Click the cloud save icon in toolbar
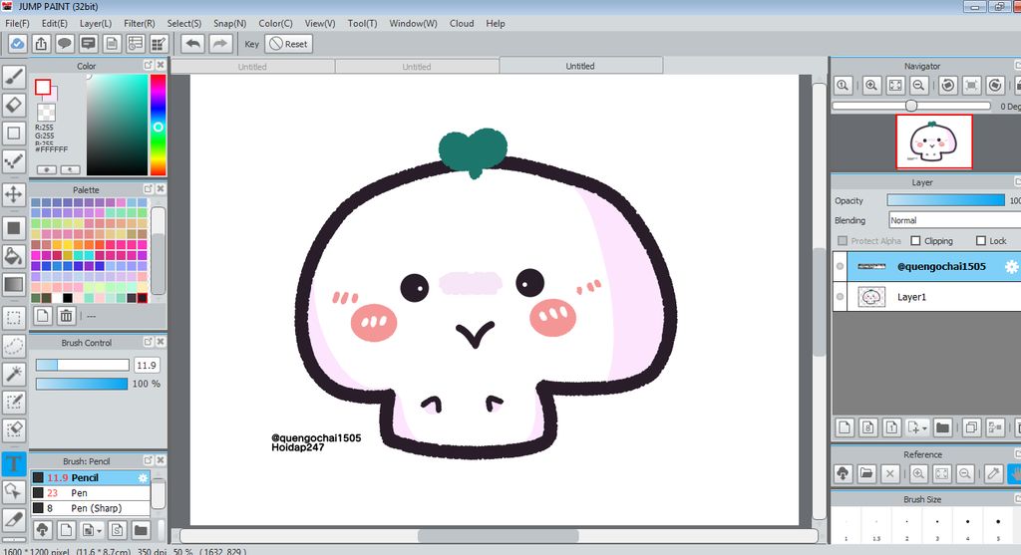 pyautogui.click(x=18, y=44)
